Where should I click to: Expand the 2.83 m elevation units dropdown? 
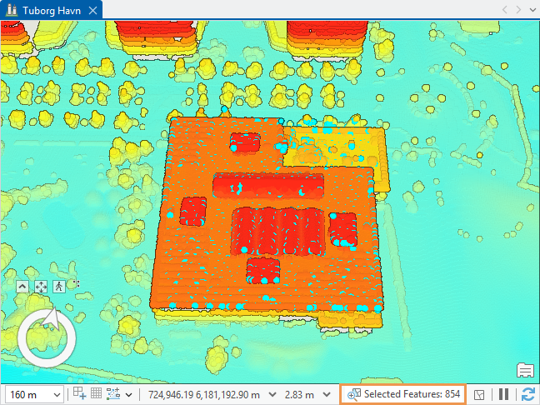(327, 394)
